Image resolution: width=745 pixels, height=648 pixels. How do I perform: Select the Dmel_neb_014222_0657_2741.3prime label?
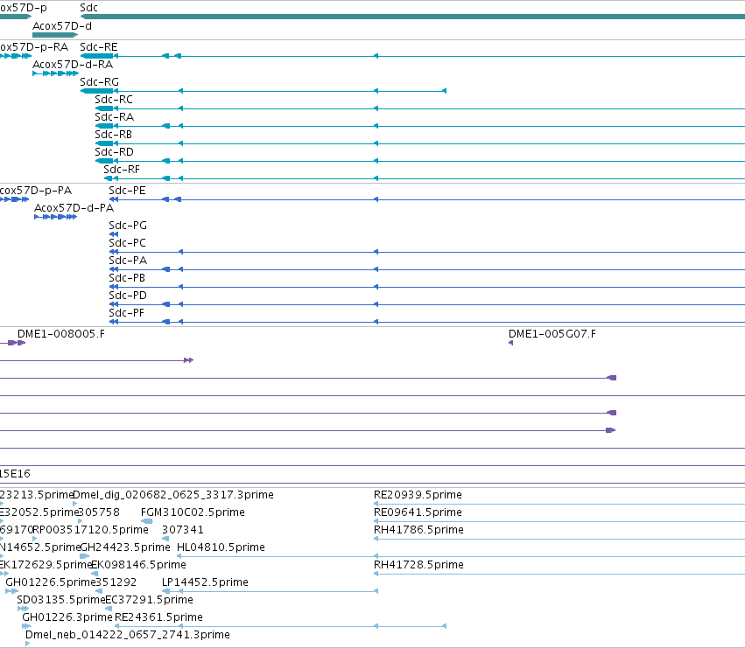click(127, 635)
